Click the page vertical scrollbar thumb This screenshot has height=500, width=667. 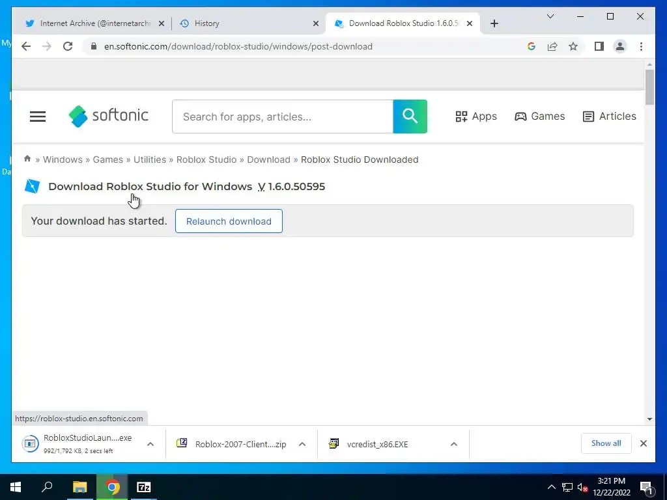click(649, 87)
